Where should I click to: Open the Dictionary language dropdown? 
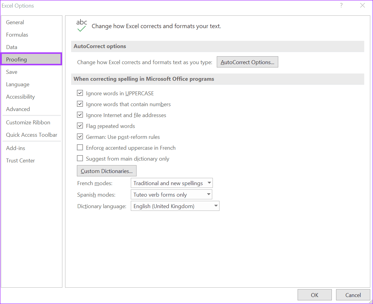(175, 206)
